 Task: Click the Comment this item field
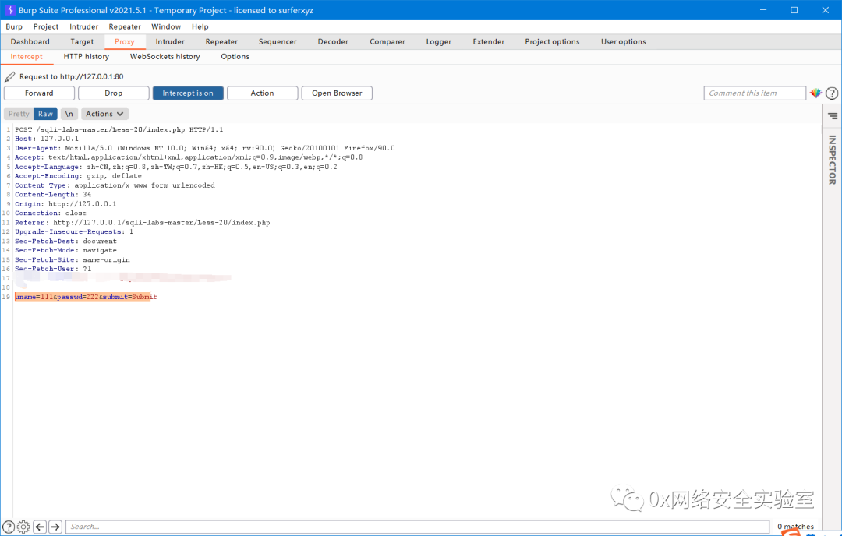click(x=755, y=93)
